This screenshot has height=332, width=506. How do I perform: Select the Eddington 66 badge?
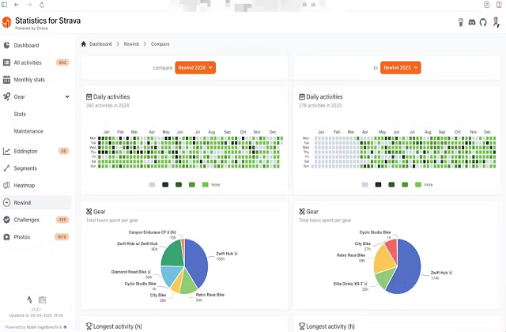tap(63, 151)
